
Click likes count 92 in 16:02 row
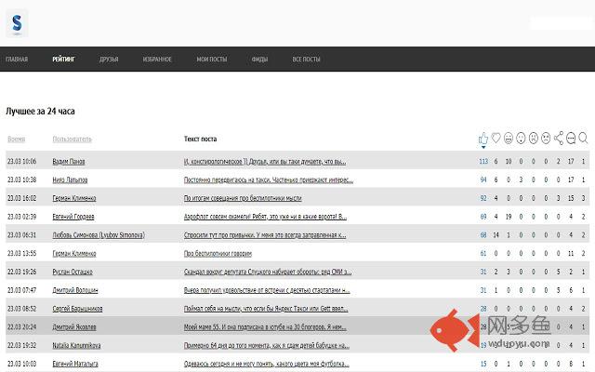pos(483,198)
